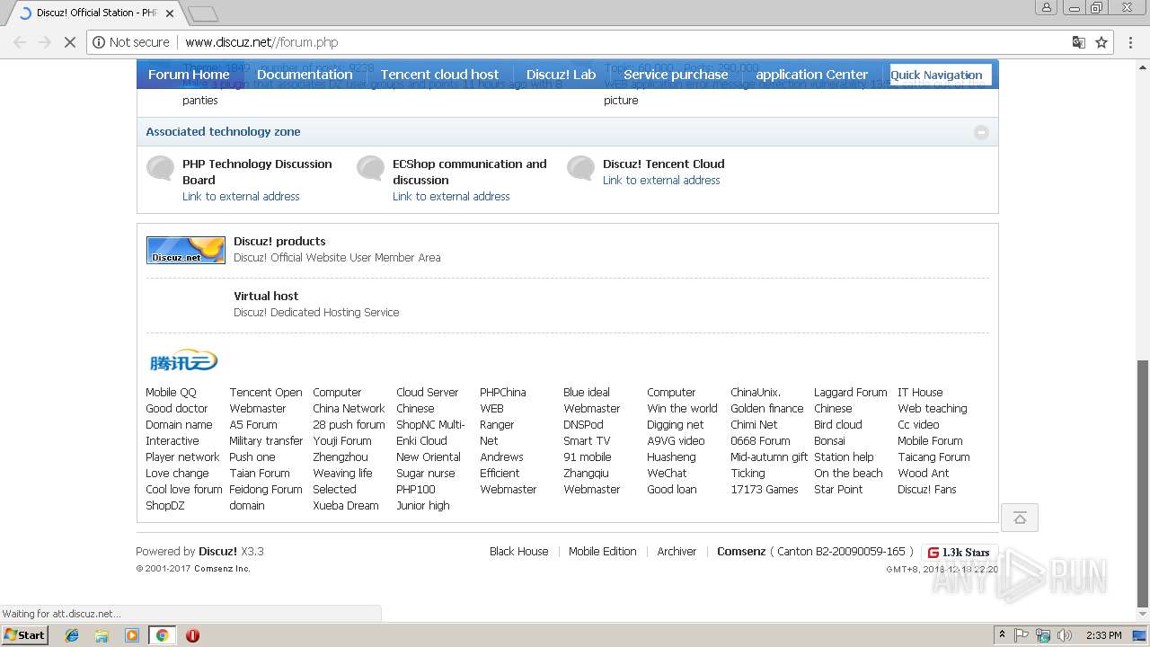The image size is (1150, 647).
Task: Open Chrome menu three dots
Action: click(1128, 42)
